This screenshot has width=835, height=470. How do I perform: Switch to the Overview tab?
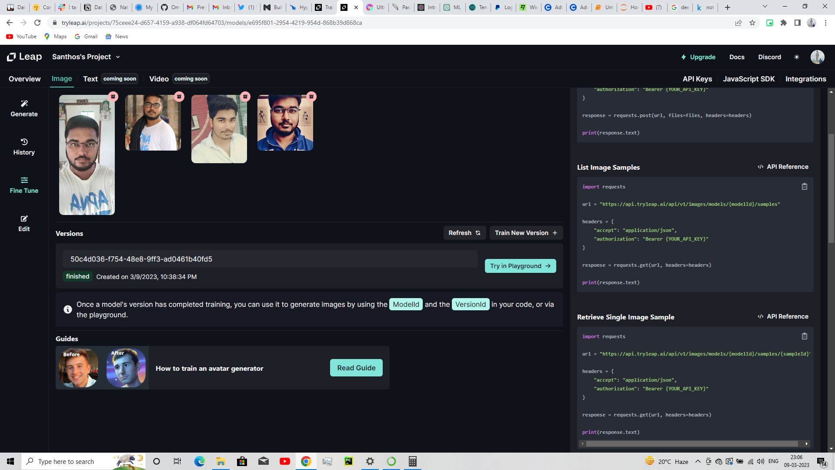click(x=24, y=79)
